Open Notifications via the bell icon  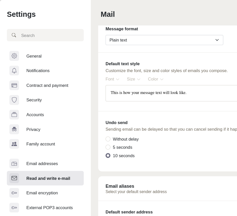click(14, 71)
